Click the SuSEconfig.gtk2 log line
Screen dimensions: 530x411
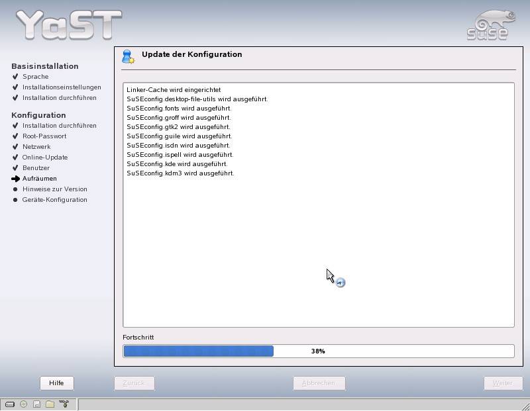(x=178, y=127)
